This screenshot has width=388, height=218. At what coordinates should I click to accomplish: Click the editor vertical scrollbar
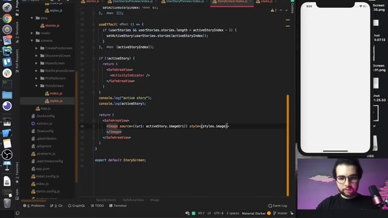[x=288, y=145]
